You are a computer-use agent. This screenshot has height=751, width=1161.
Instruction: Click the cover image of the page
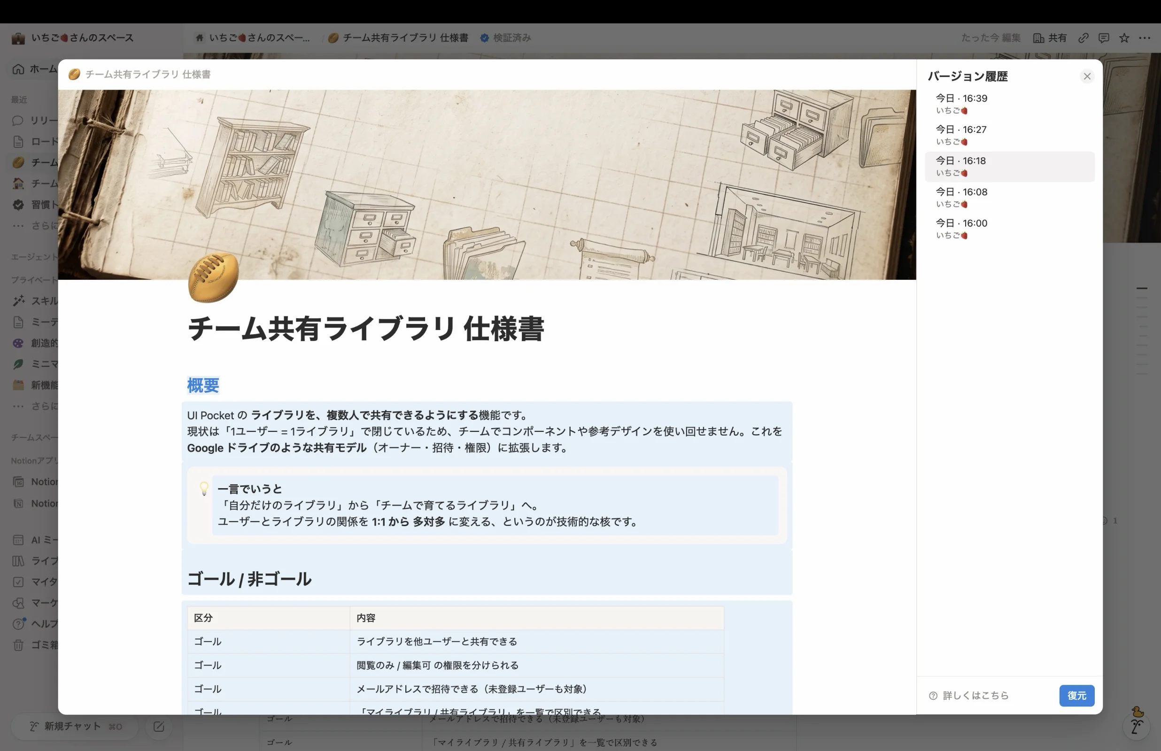pyautogui.click(x=487, y=184)
